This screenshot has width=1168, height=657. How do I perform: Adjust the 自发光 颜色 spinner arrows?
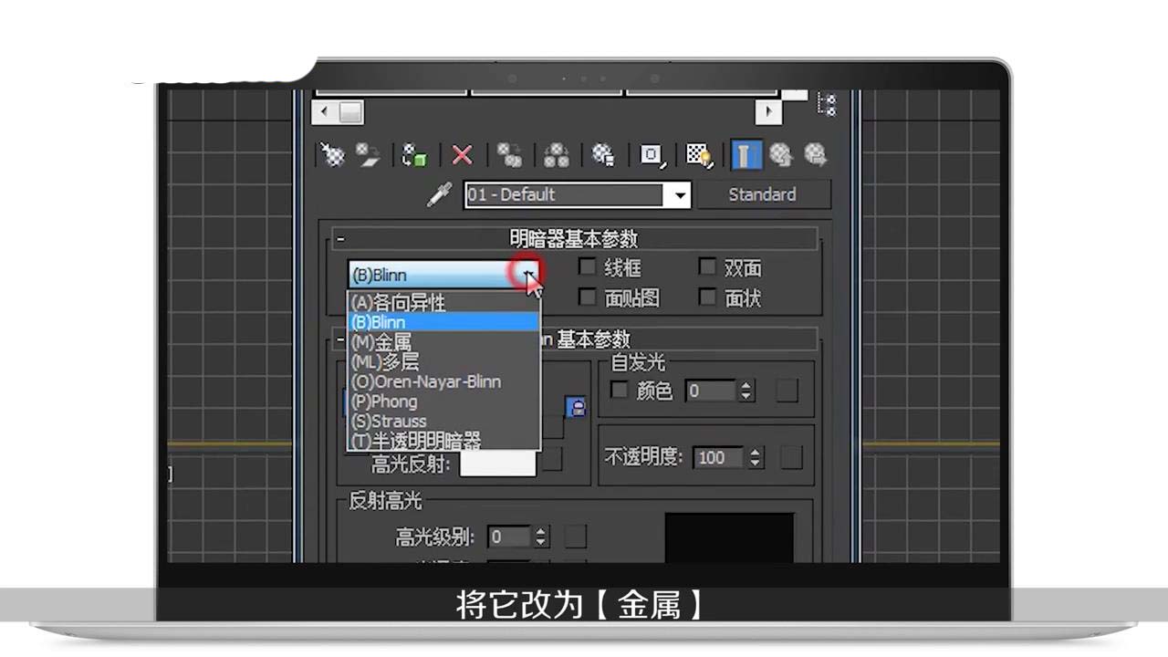click(x=746, y=391)
